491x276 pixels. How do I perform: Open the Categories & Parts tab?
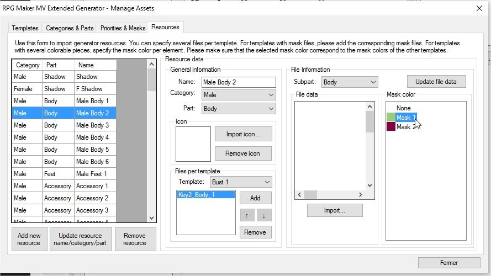70,28
